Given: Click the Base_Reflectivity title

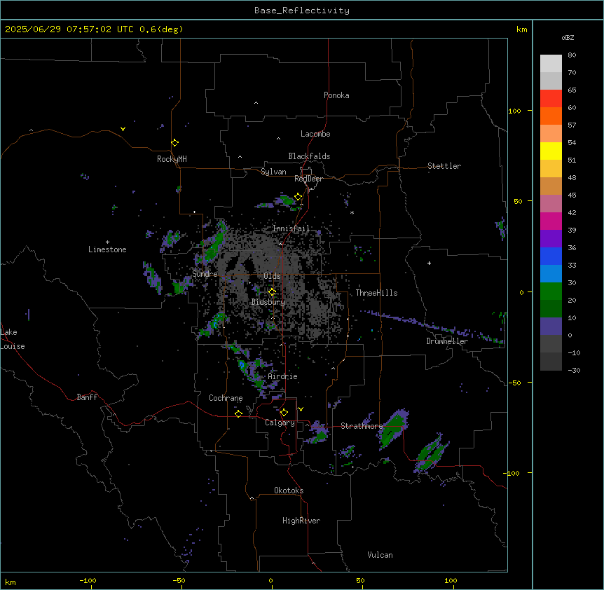Looking at the screenshot, I should pos(302,11).
